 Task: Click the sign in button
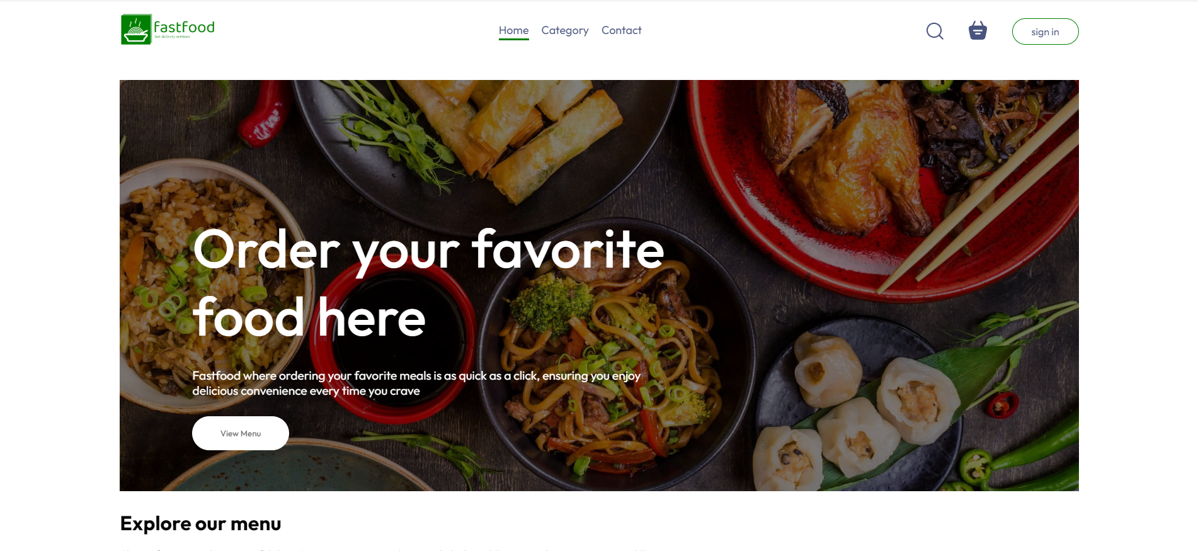(x=1045, y=31)
